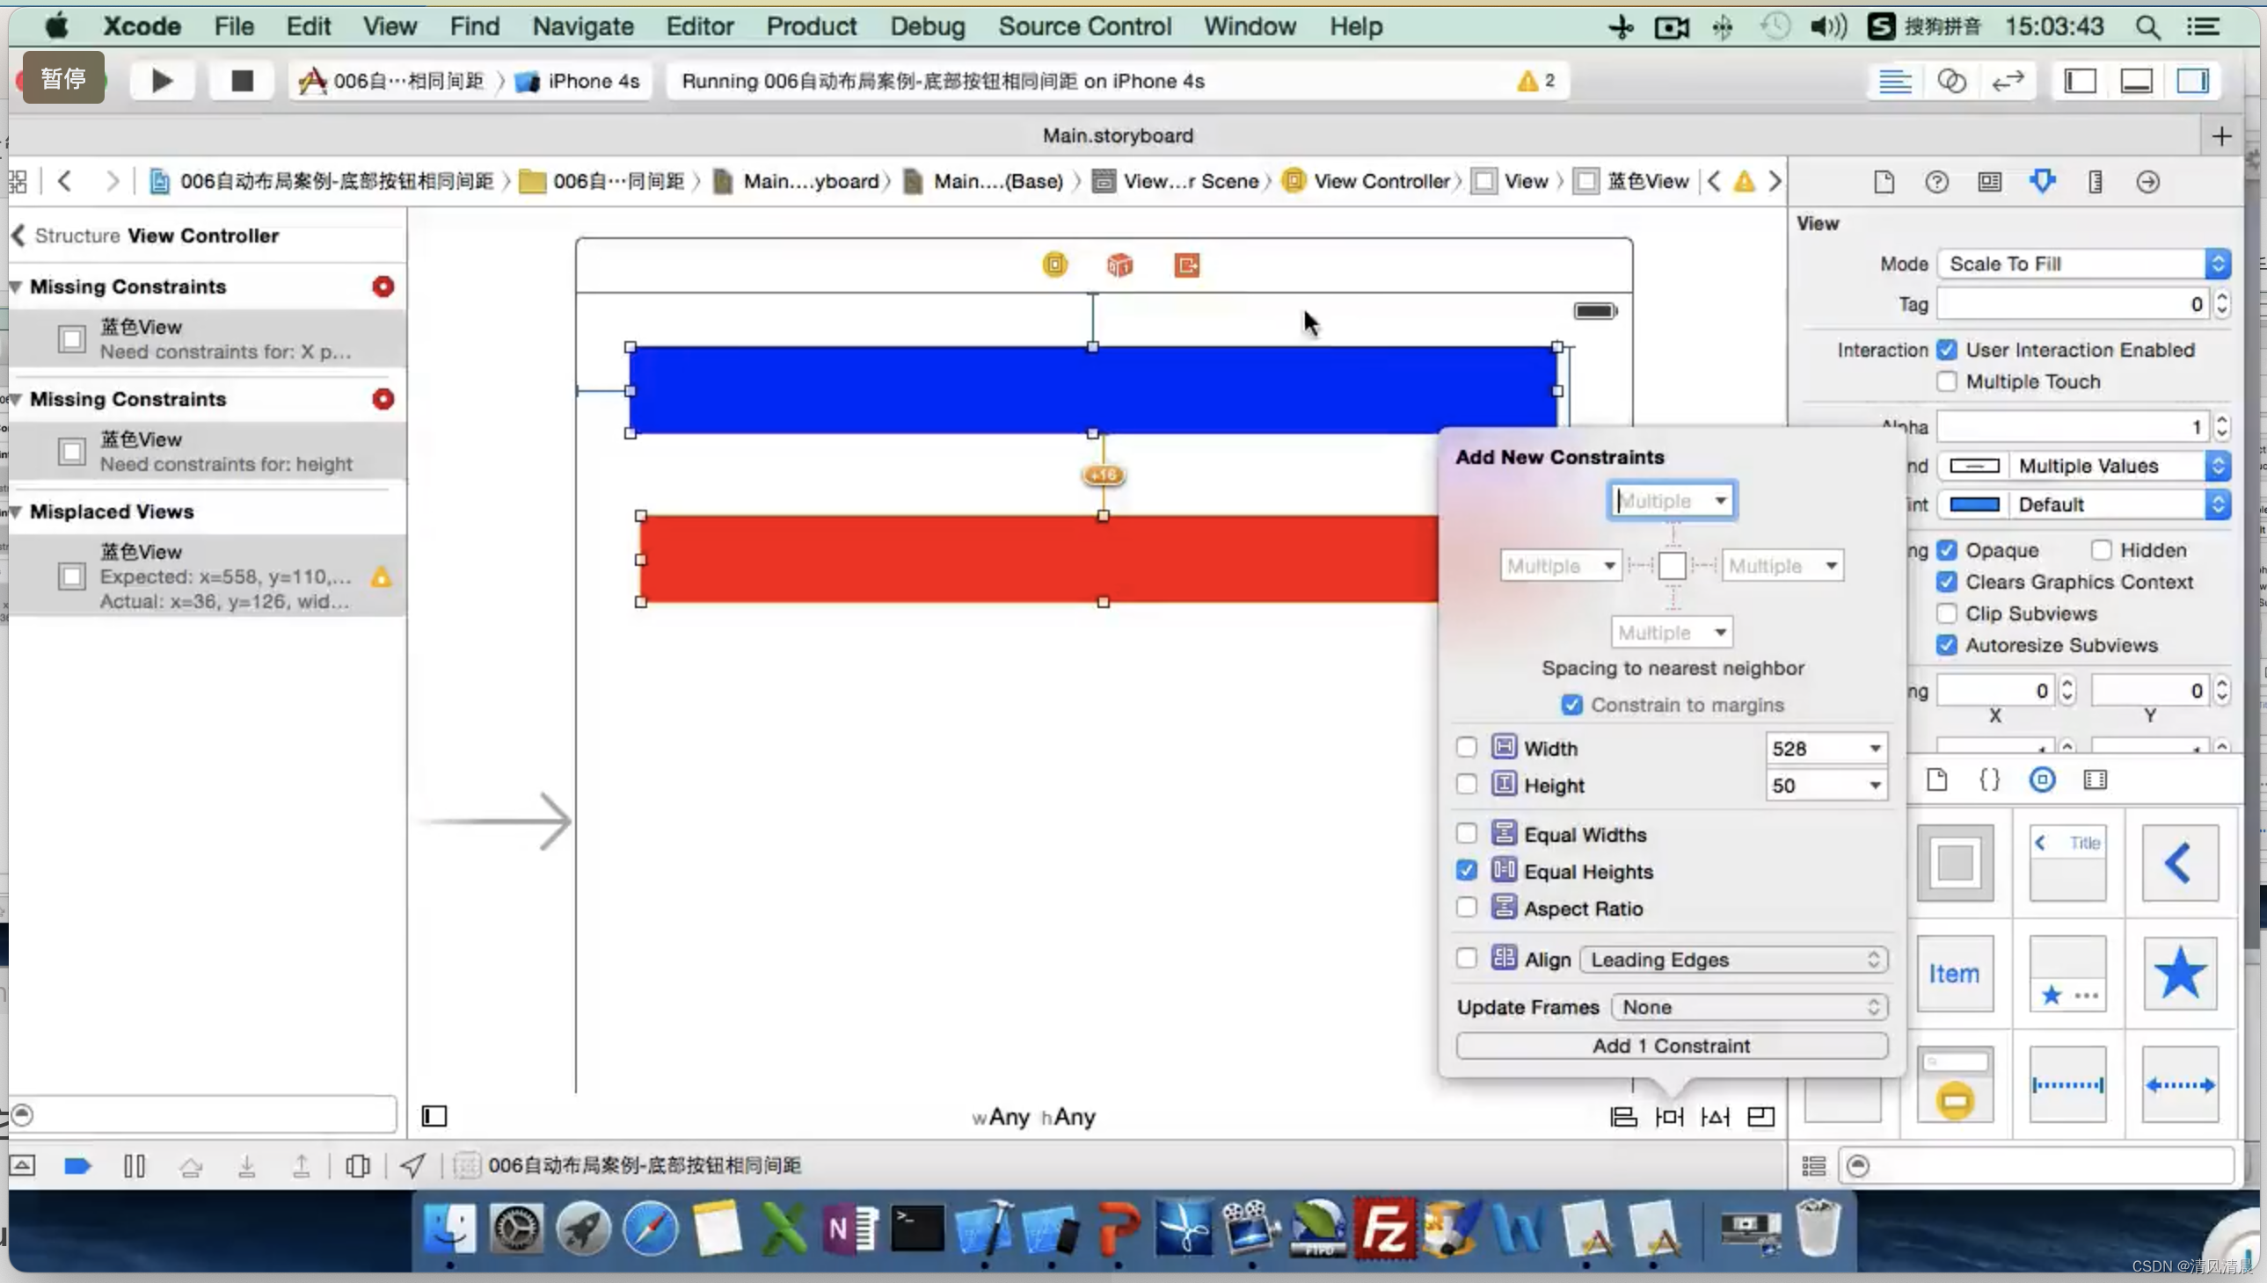The height and width of the screenshot is (1283, 2267).
Task: Toggle the Equal Heights checkbox
Action: (x=1463, y=871)
